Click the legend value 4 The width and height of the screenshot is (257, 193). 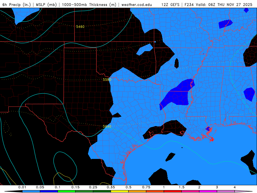(x=235, y=187)
